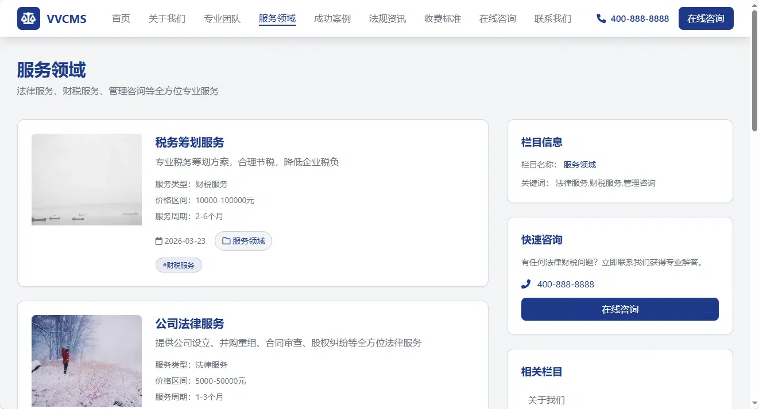This screenshot has width=759, height=409.
Task: Open the 首页 navigation item
Action: (x=121, y=18)
